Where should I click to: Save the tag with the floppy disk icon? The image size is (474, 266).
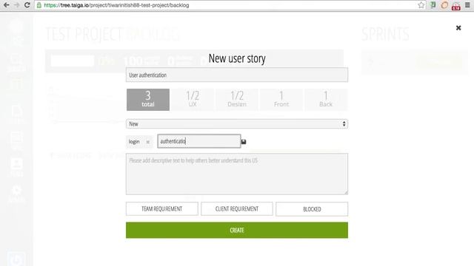[244, 141]
